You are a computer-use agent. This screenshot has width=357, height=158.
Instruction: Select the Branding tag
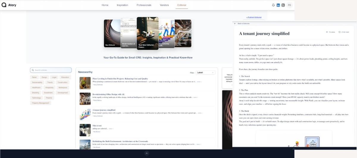(35, 93)
